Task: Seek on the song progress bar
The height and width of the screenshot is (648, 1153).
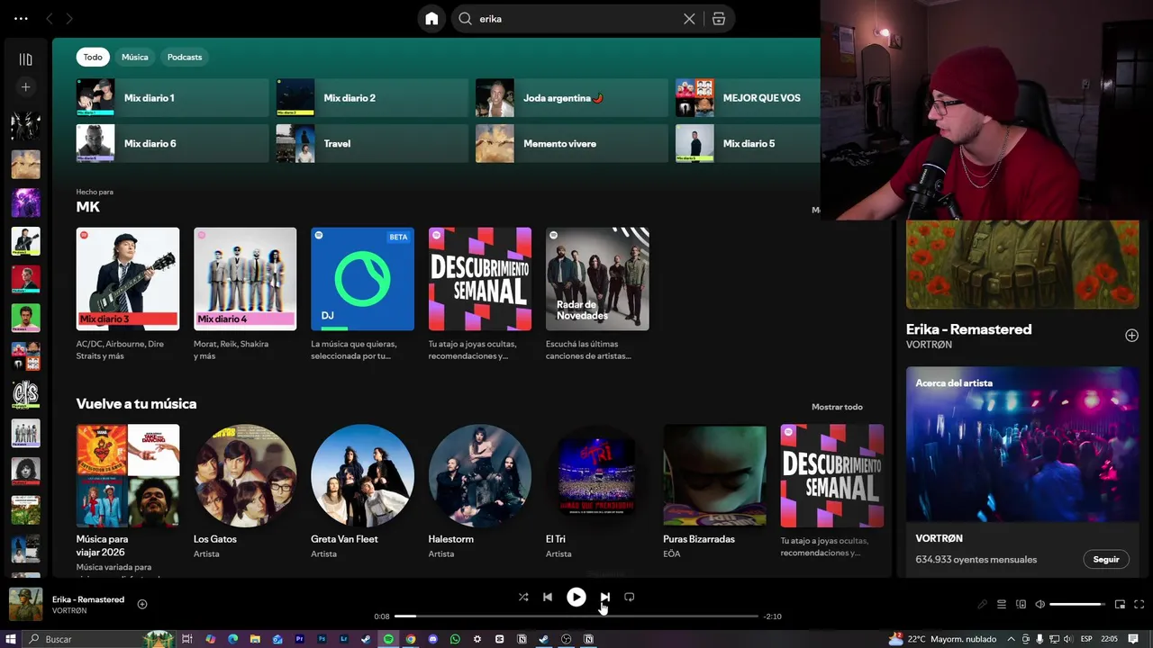Action: 576,616
